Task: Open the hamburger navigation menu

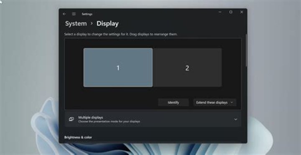Action: (x=74, y=14)
